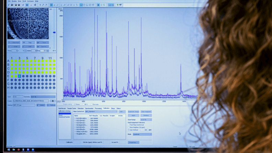Switch to the Spectrometer tab
The width and height of the screenshot is (272, 153).
tap(89, 108)
